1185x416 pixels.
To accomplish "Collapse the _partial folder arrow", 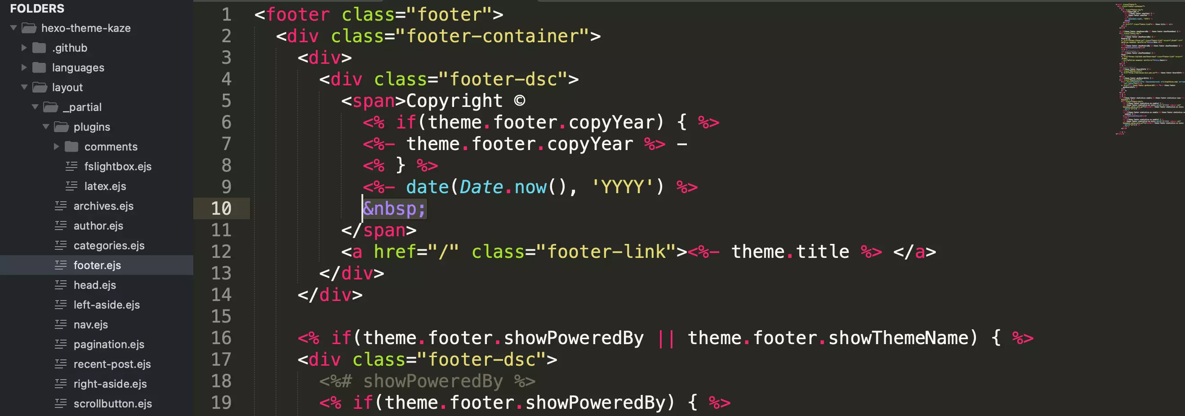I will tap(35, 107).
